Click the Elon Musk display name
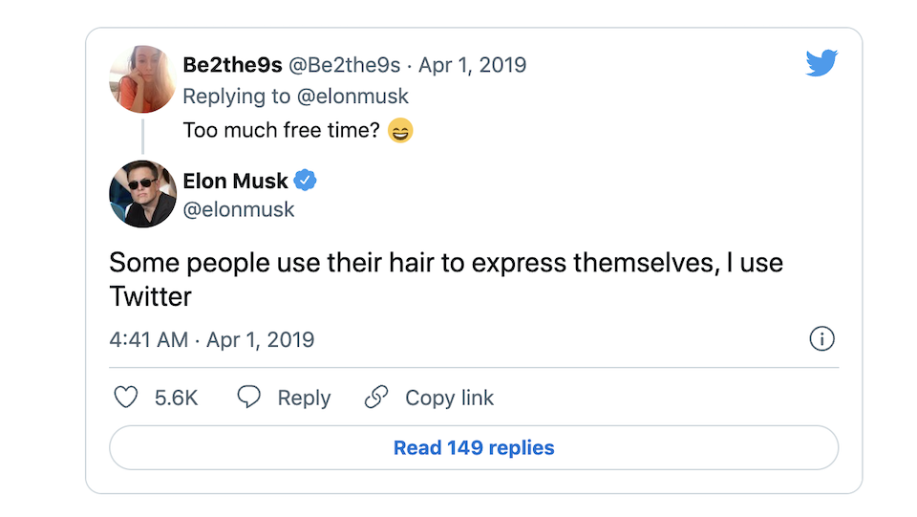This screenshot has height=517, width=917. click(x=235, y=181)
